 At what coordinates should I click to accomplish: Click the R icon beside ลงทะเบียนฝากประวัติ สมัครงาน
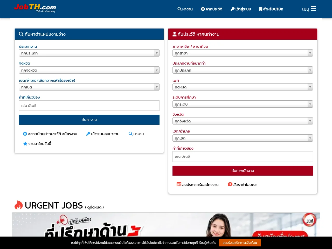click(x=25, y=134)
